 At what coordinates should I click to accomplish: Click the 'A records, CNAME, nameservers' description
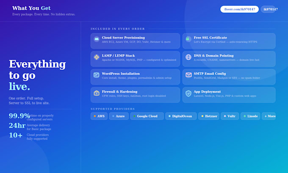(x=227, y=60)
